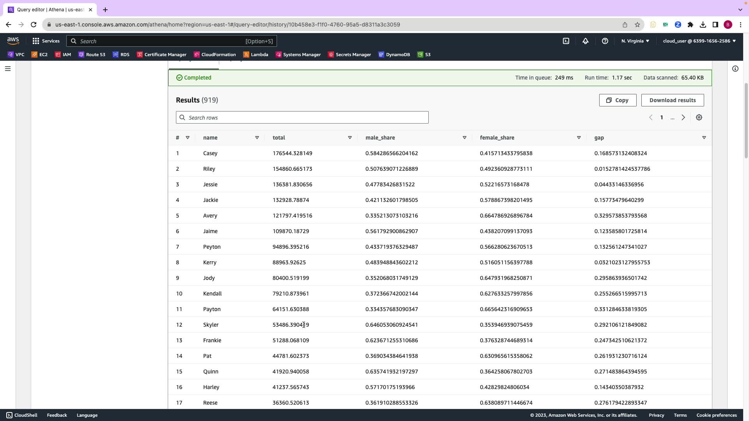Image resolution: width=749 pixels, height=421 pixels.
Task: Bookmark this page with star icon
Action: (637, 25)
